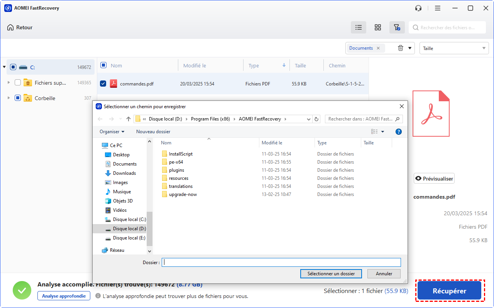
Task: Click the dialog search box
Action: click(364, 119)
